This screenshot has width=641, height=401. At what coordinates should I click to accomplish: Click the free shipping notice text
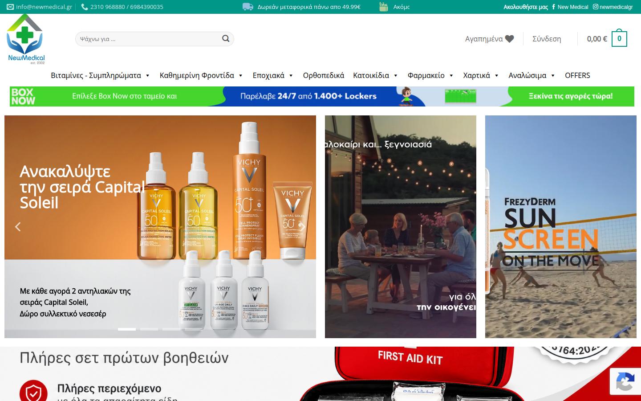[309, 7]
